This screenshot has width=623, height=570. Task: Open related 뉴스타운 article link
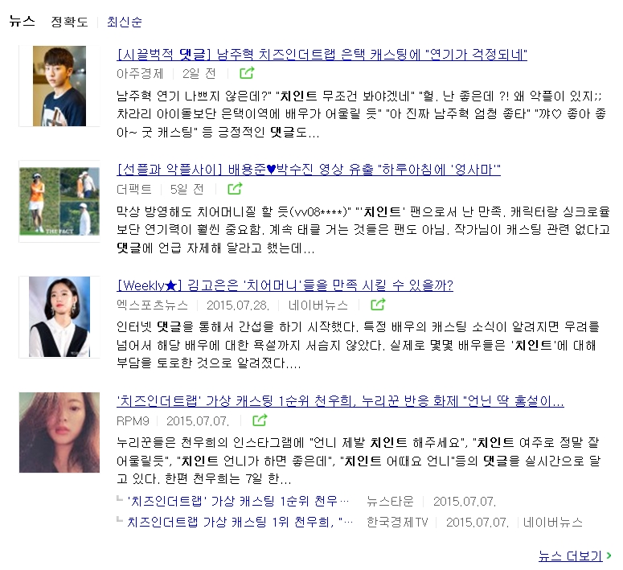click(x=238, y=501)
